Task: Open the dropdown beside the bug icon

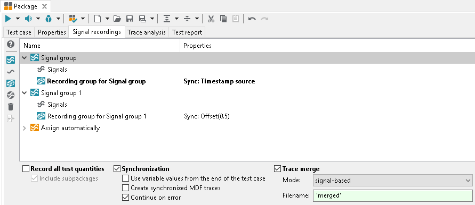Action: pyautogui.click(x=58, y=19)
